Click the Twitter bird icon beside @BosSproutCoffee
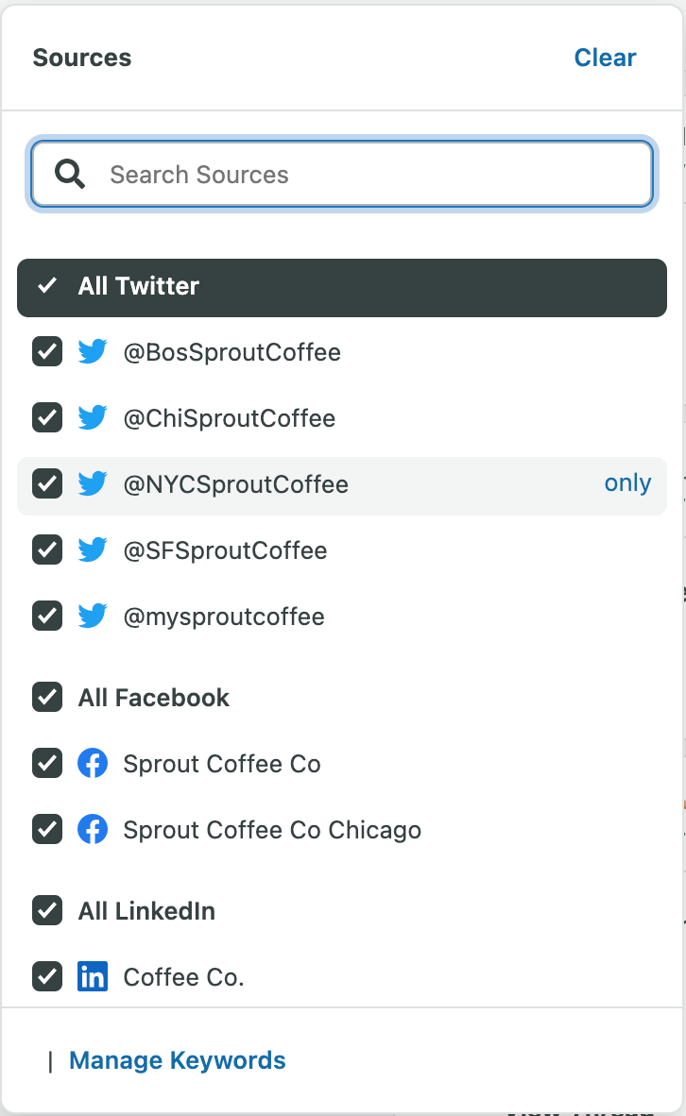Viewport: 686px width, 1116px height. coord(93,351)
